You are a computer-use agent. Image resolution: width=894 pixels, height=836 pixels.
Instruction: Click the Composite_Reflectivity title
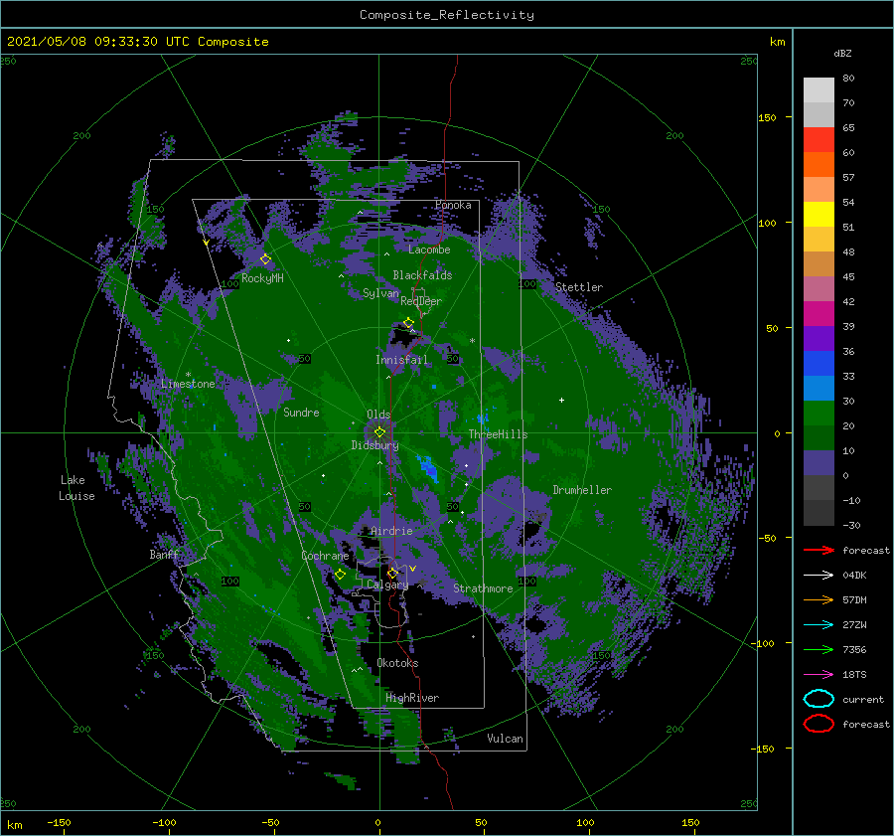pos(447,15)
